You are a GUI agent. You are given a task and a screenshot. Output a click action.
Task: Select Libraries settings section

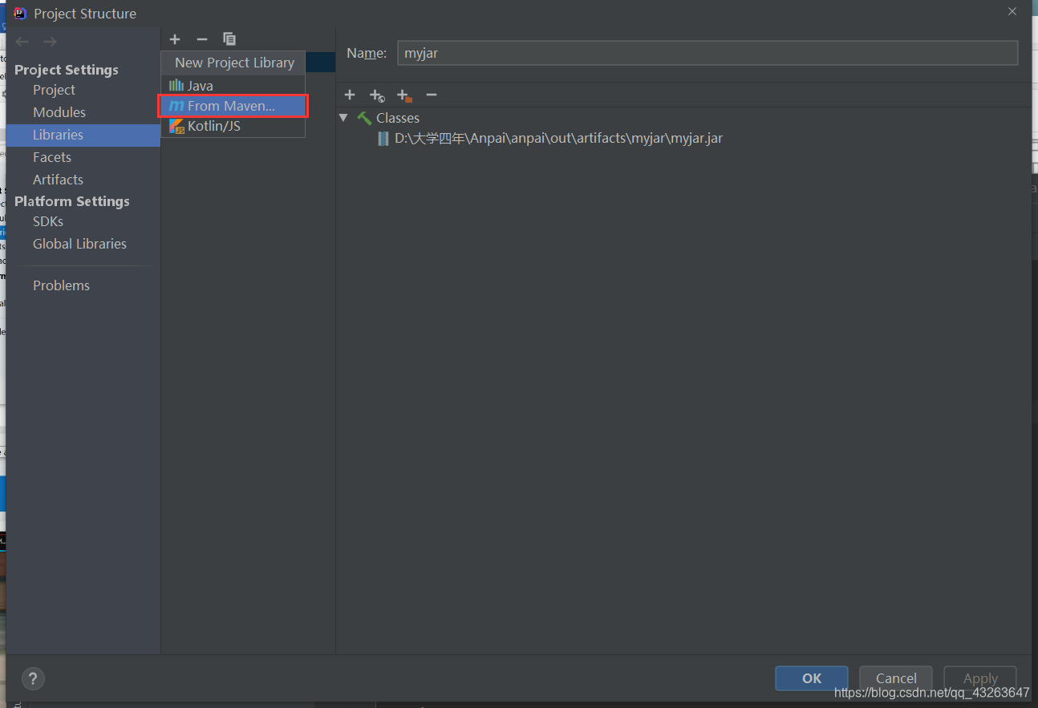click(x=83, y=135)
